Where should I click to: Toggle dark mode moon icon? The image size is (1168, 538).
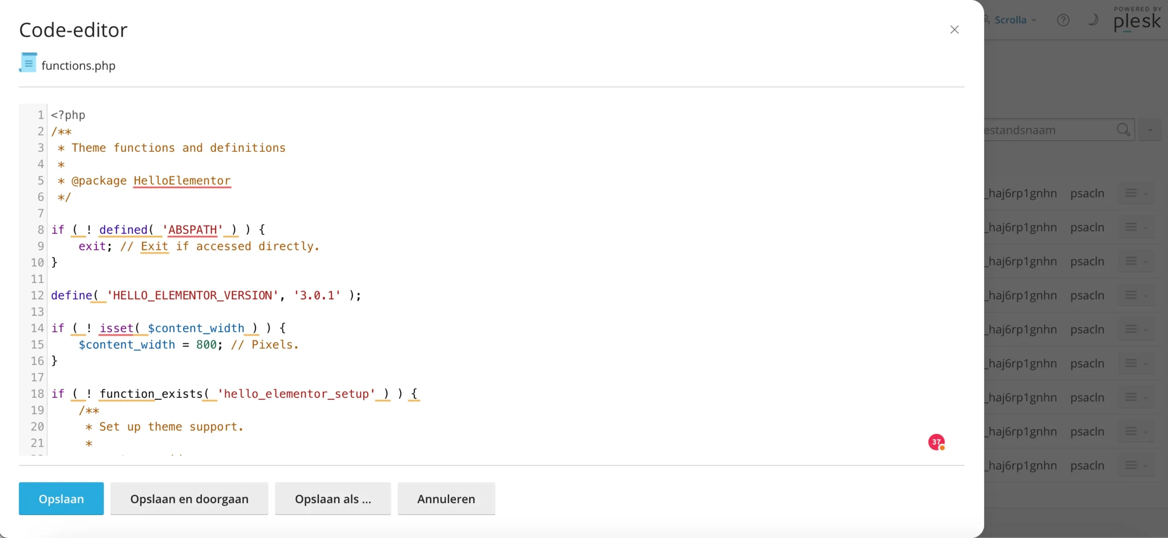(1093, 20)
